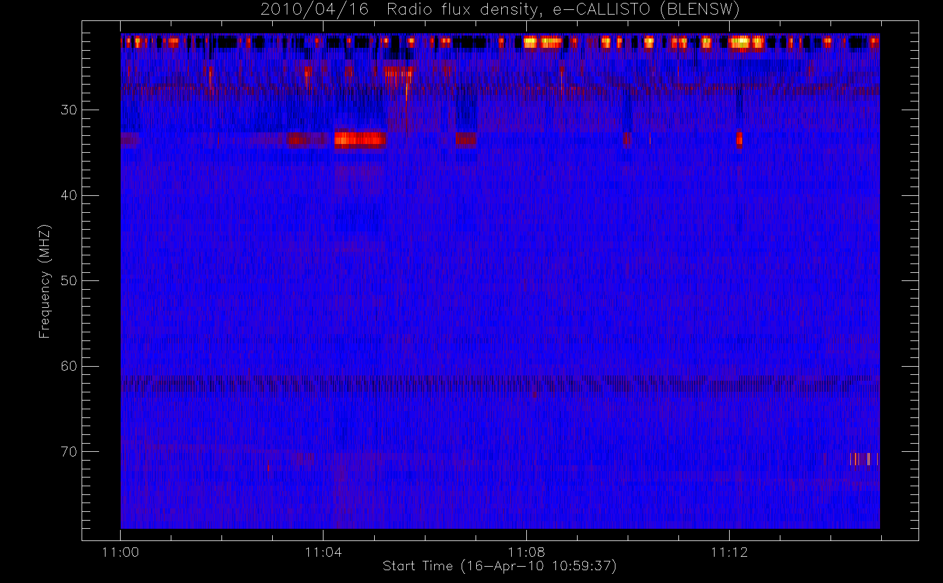Click the plot title '2010/04/16 Radio flux density'

pyautogui.click(x=499, y=9)
